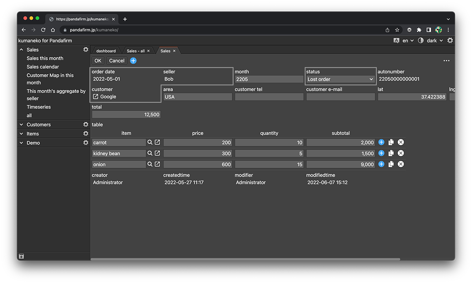Screen dimensions: 472x283
Task: Click the total amount input field
Action: click(126, 114)
